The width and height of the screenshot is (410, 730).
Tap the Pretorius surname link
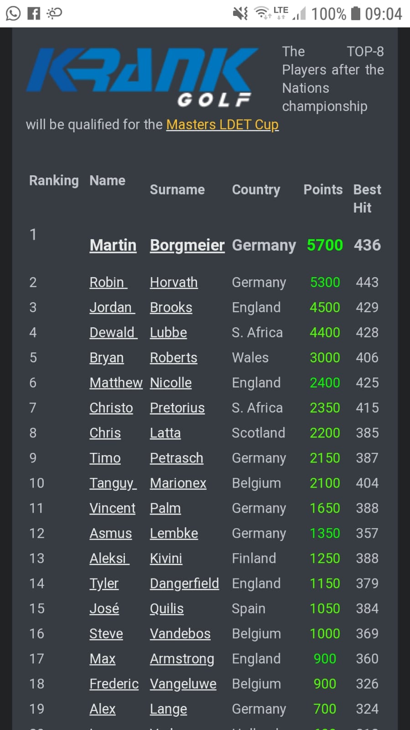[177, 408]
